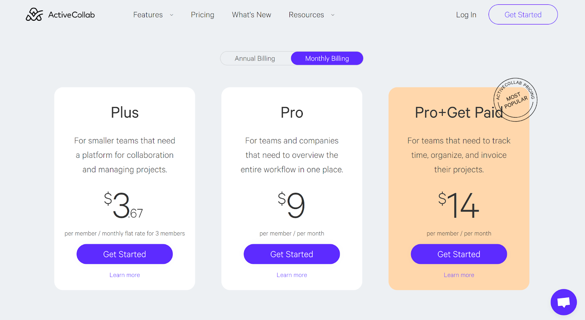The height and width of the screenshot is (320, 585).
Task: Open Learn more under Pro+Get Paid
Action: (459, 275)
